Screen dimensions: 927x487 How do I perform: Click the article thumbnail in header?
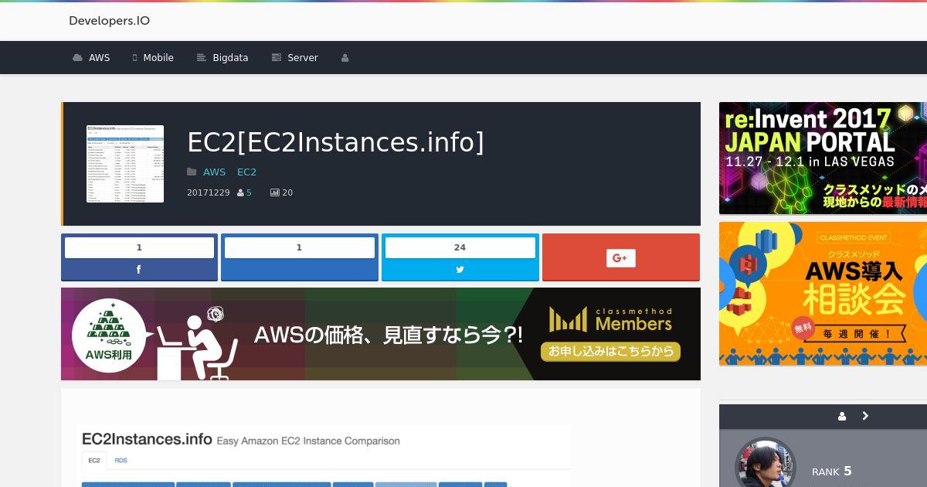tap(125, 164)
